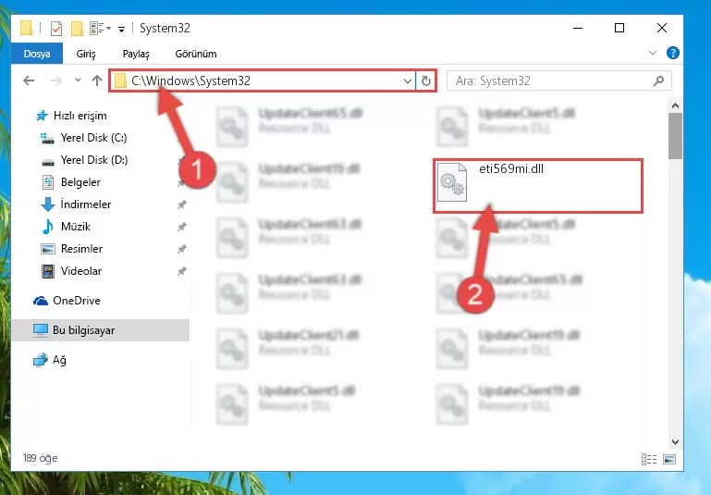
Task: Switch to details view with the status bar icon
Action: click(x=649, y=459)
